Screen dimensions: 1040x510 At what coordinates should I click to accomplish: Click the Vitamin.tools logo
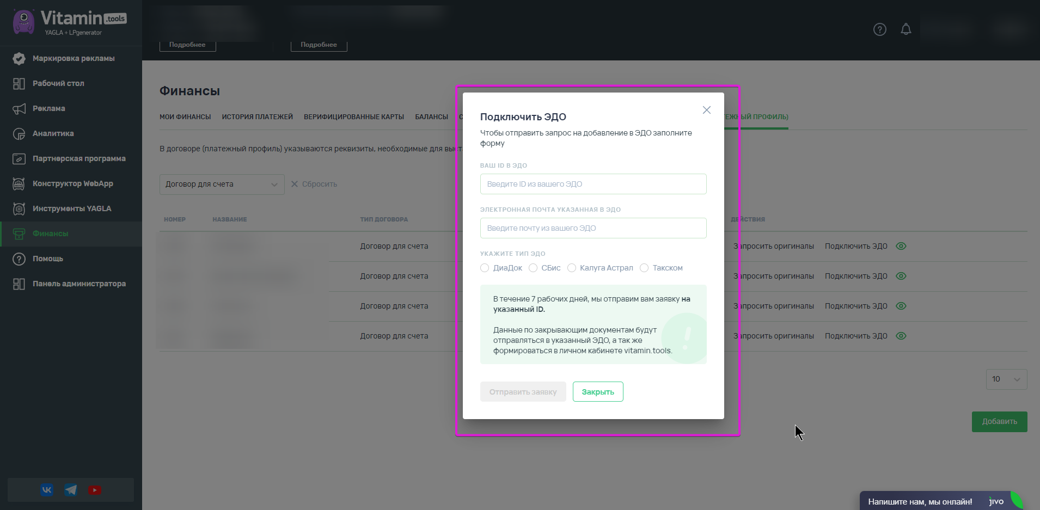[x=70, y=22]
